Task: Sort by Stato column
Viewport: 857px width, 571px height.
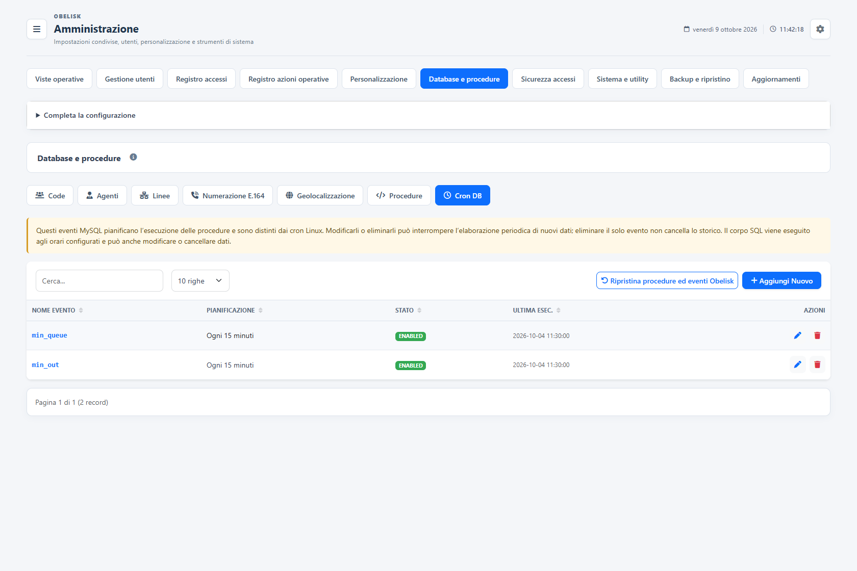Action: pyautogui.click(x=408, y=310)
